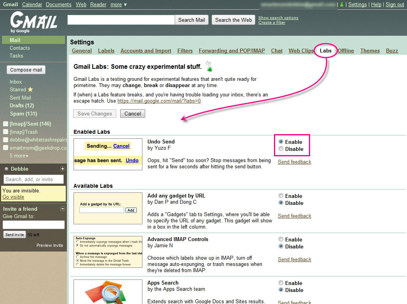407x304 pixels.
Task: Tick the [Imap]/Trash label checkbox
Action: [x=5, y=132]
